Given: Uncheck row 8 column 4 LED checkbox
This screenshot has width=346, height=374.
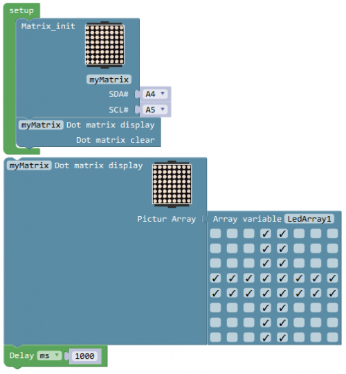Looking at the screenshot, I should 266,337.
